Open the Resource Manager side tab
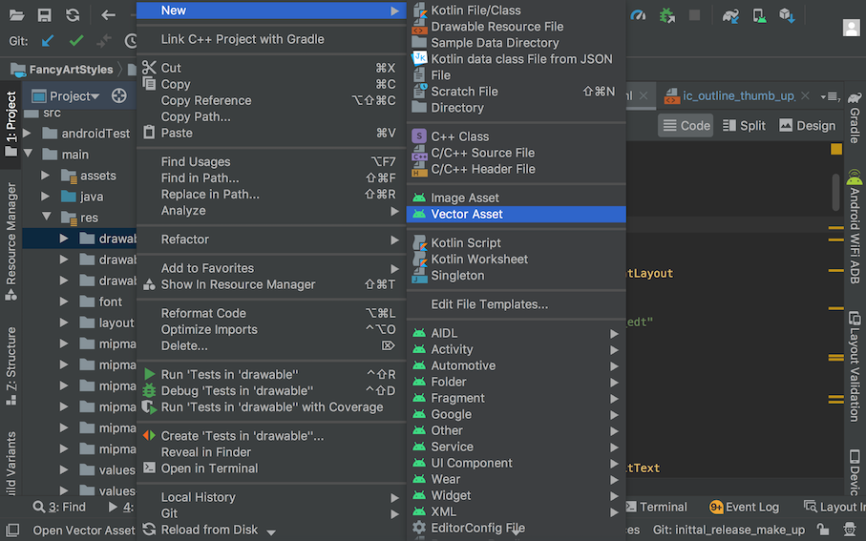This screenshot has height=541, width=866. tap(11, 241)
